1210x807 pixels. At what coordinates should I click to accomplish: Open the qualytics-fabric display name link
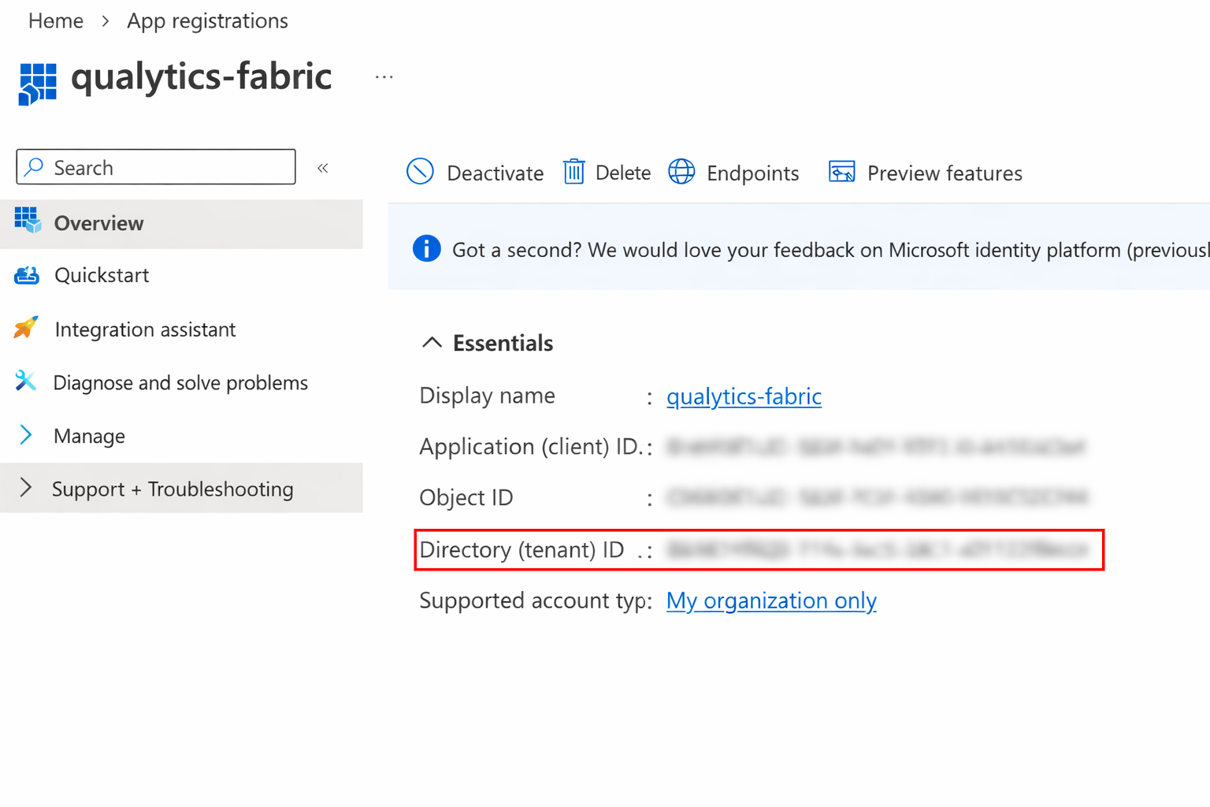(744, 396)
